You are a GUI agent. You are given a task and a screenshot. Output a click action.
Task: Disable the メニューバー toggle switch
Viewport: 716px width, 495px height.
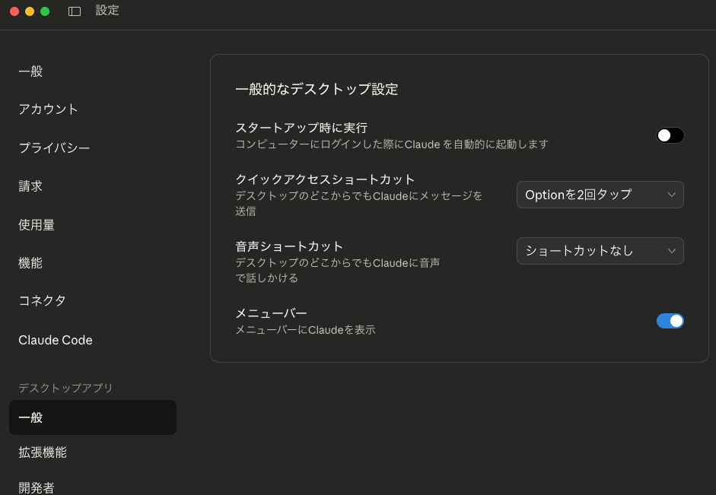click(670, 321)
